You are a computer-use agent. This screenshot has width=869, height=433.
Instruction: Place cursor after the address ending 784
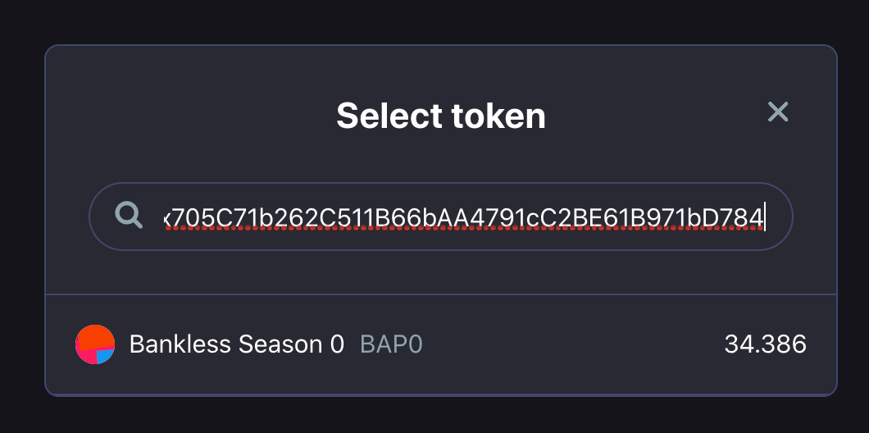point(765,216)
